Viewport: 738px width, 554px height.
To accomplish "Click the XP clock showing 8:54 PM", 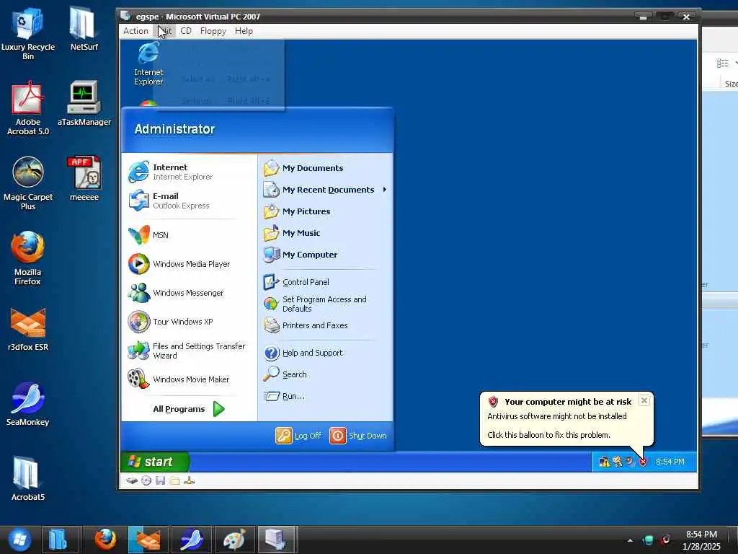I will tap(670, 462).
